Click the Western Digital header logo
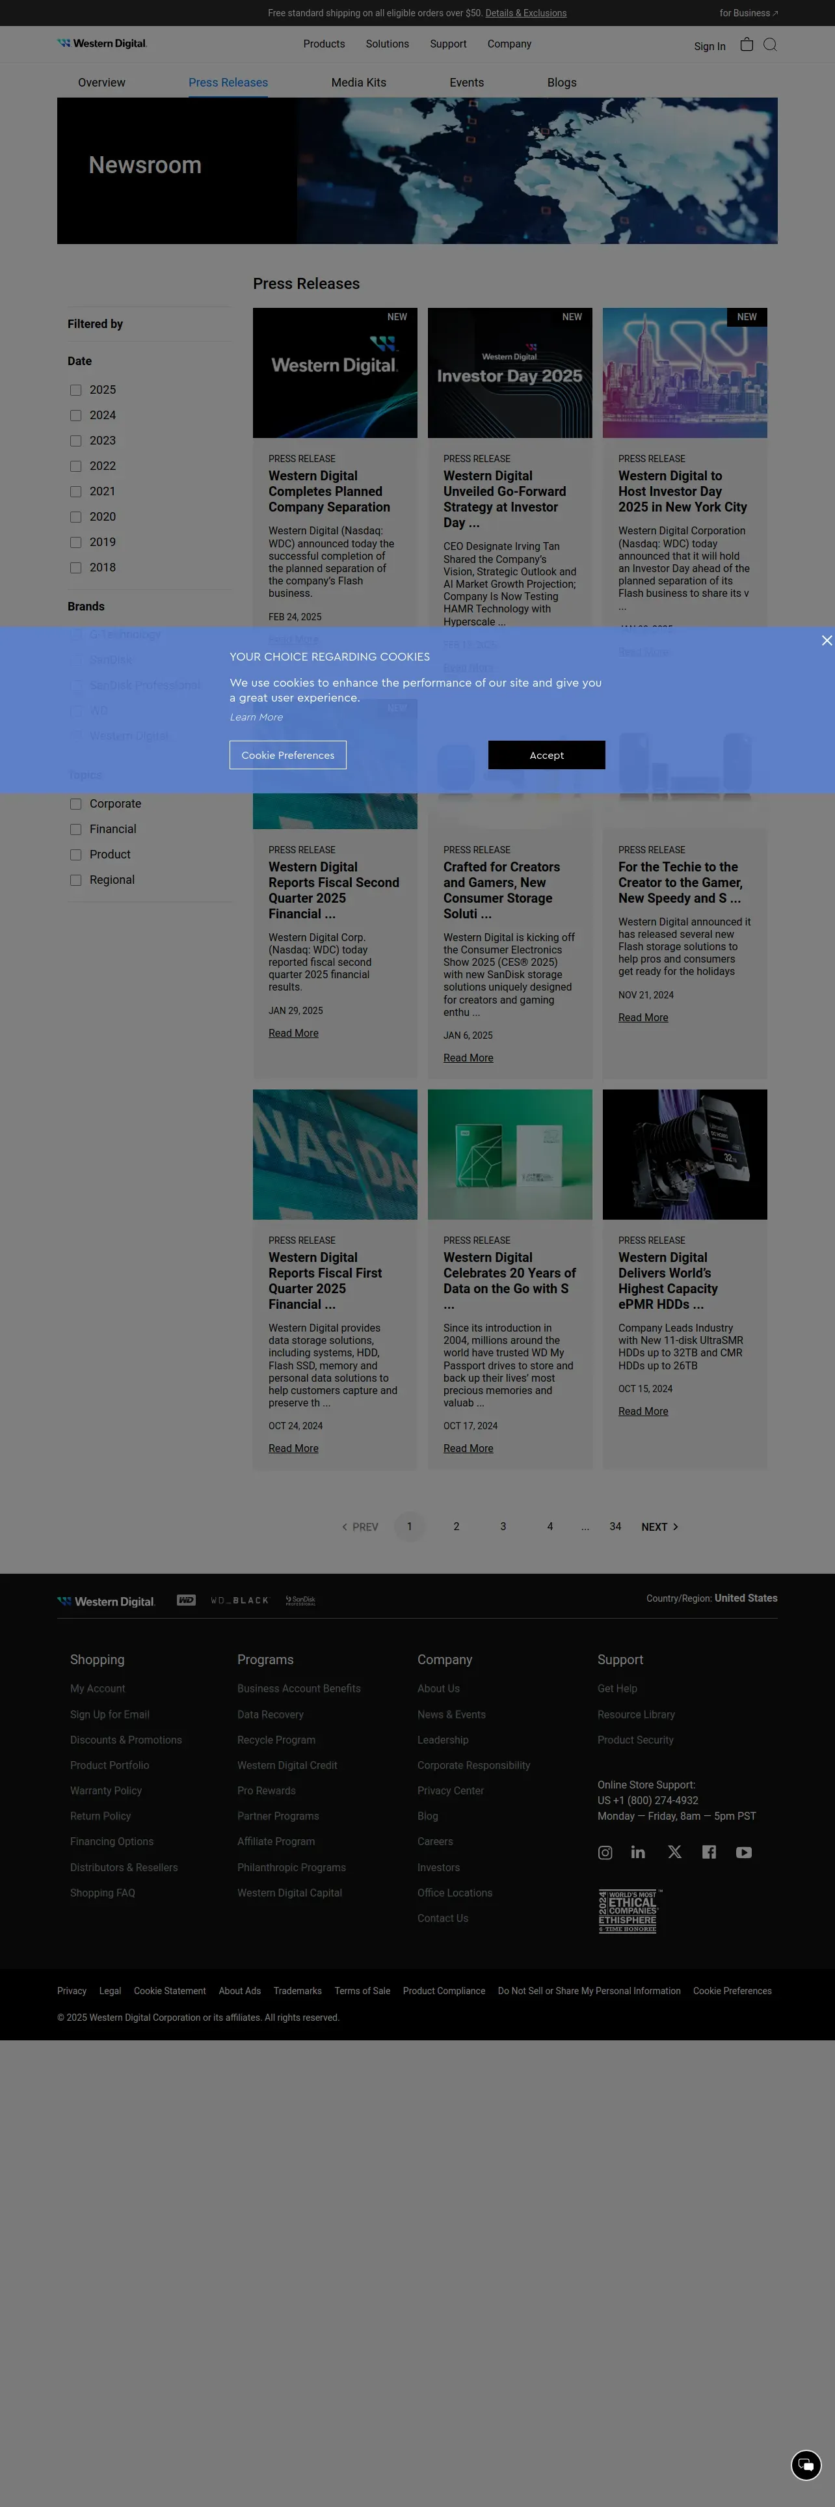 102,44
